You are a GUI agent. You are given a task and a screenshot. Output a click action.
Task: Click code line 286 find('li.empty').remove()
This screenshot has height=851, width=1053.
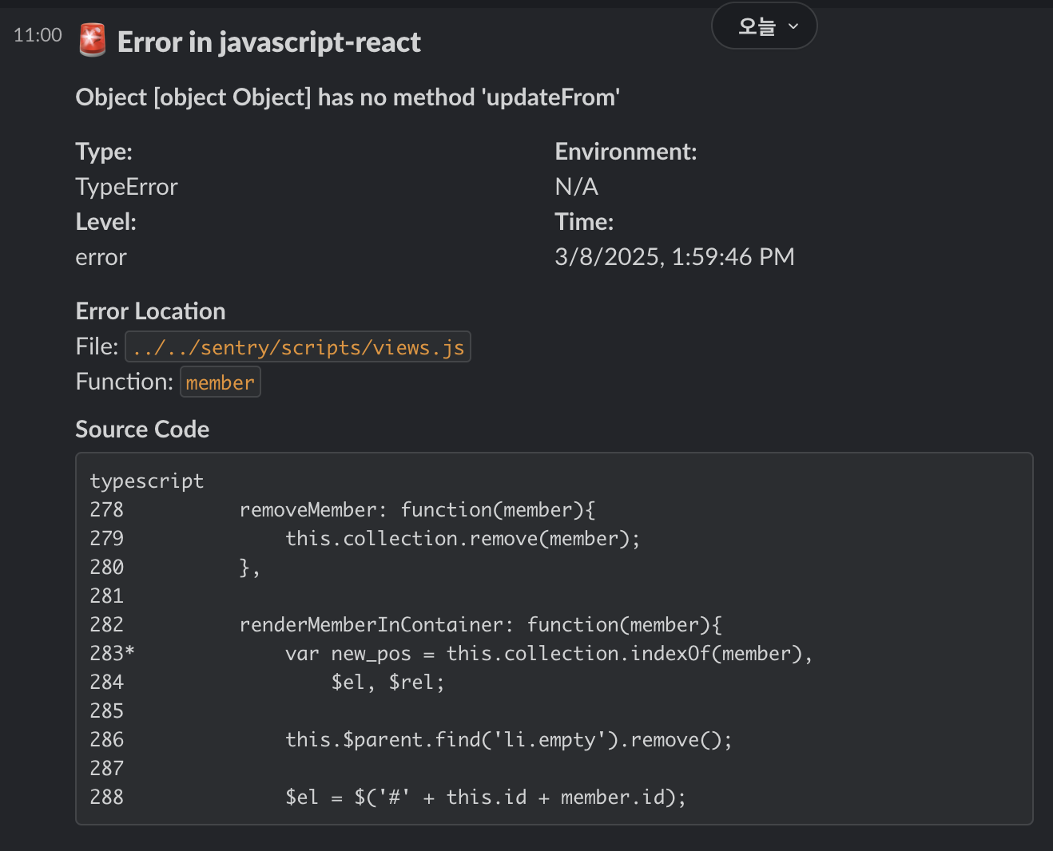click(411, 740)
